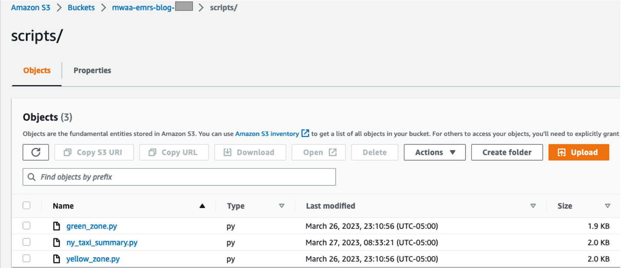The height and width of the screenshot is (268, 621).
Task: Click the Size column header text
Action: [565, 206]
